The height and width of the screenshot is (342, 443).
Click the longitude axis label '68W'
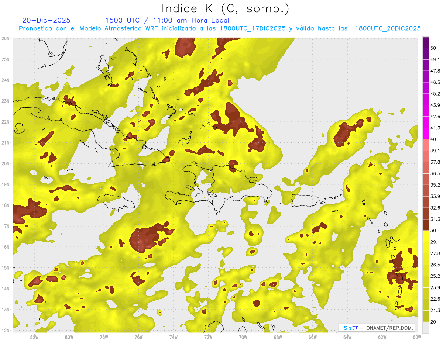pos(278,337)
